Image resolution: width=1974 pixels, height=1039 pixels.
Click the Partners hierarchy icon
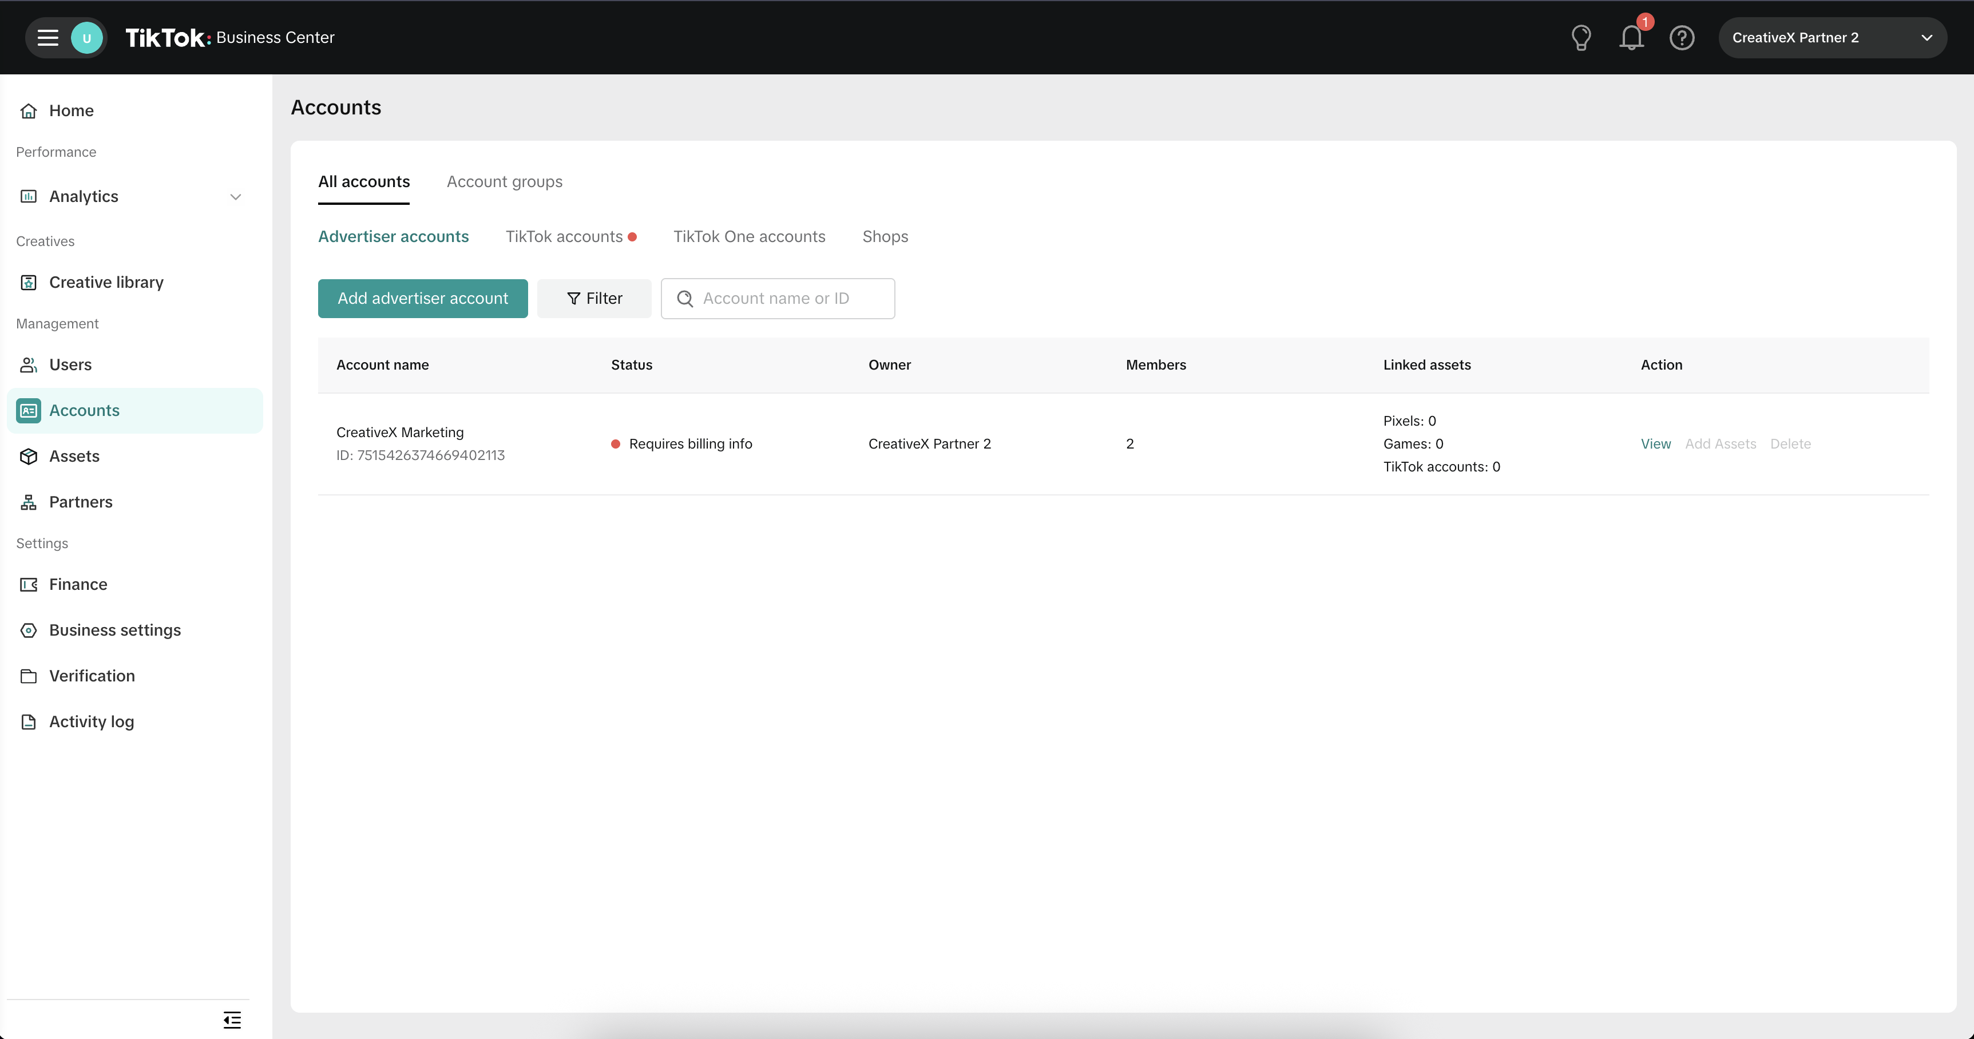pos(29,502)
